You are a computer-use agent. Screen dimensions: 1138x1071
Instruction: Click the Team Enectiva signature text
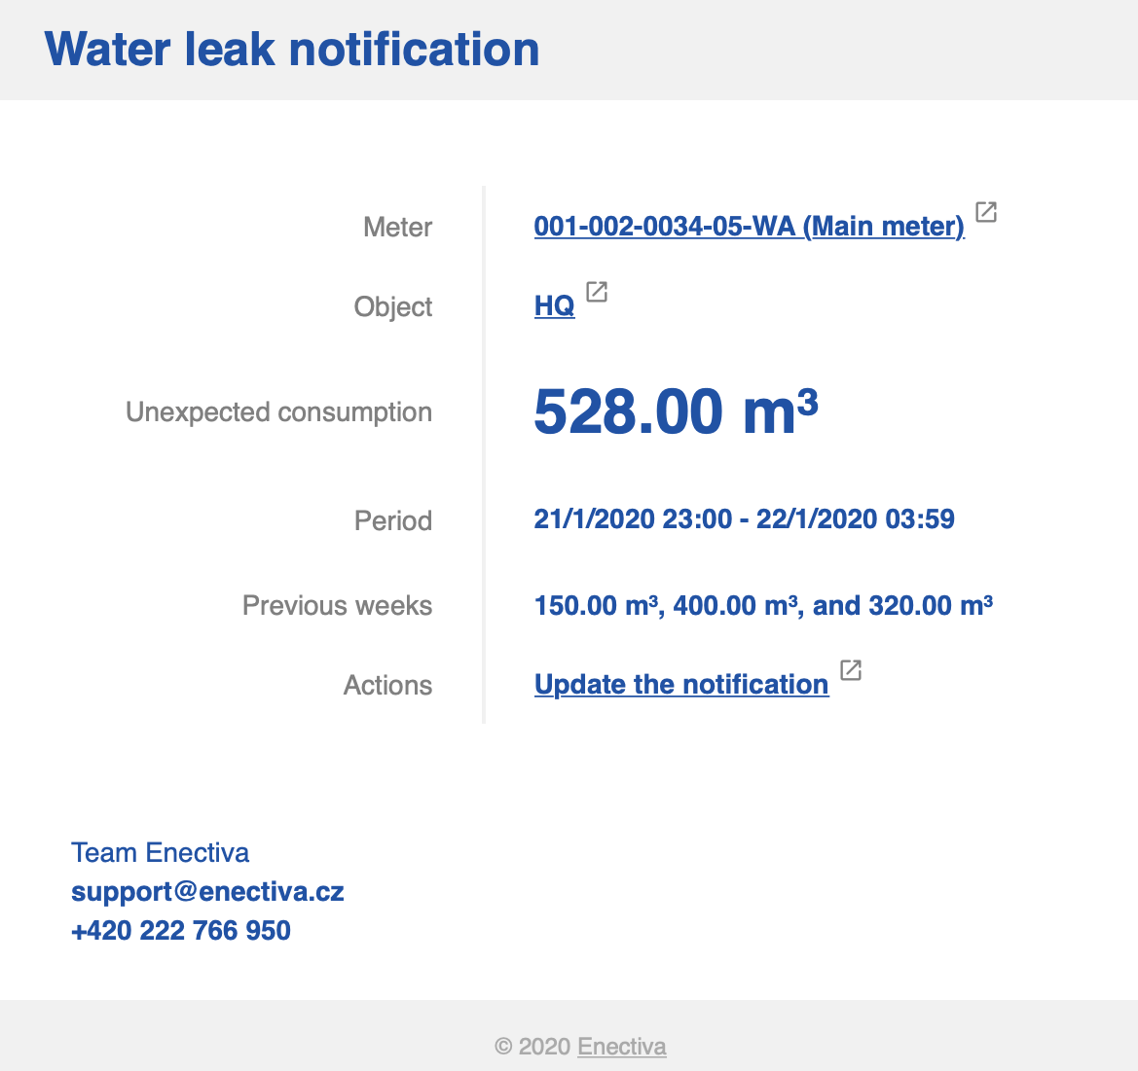click(x=161, y=853)
